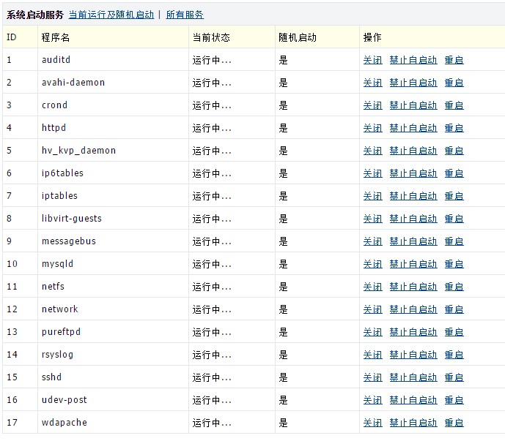Close libvirt-guests service
Image resolution: width=505 pixels, height=441 pixels.
(x=372, y=219)
